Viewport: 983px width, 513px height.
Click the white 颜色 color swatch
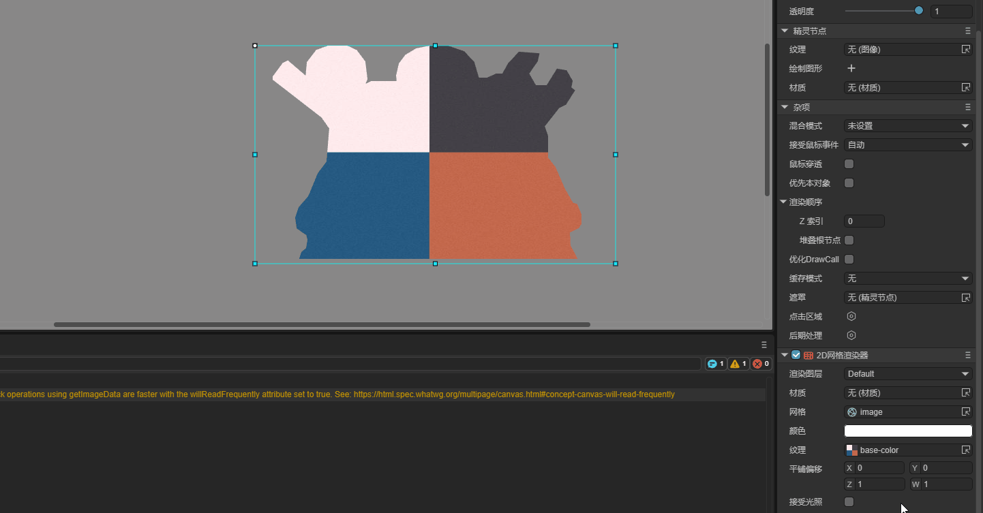[907, 431]
